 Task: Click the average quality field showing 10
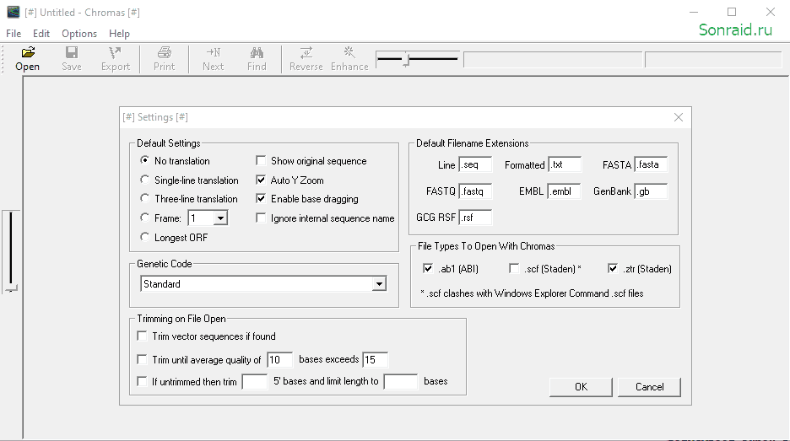tap(279, 359)
